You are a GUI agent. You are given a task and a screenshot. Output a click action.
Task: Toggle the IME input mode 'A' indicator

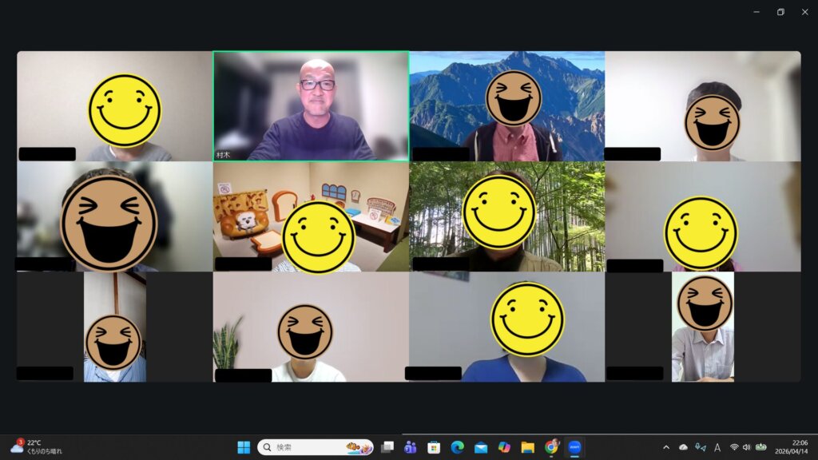[717, 447]
